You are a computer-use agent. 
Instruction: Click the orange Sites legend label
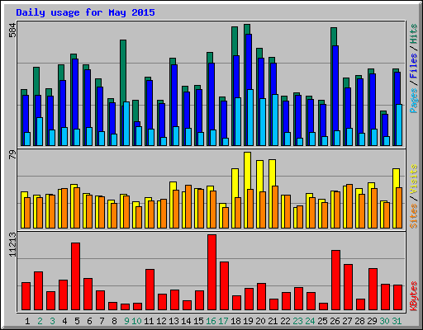[414, 216]
